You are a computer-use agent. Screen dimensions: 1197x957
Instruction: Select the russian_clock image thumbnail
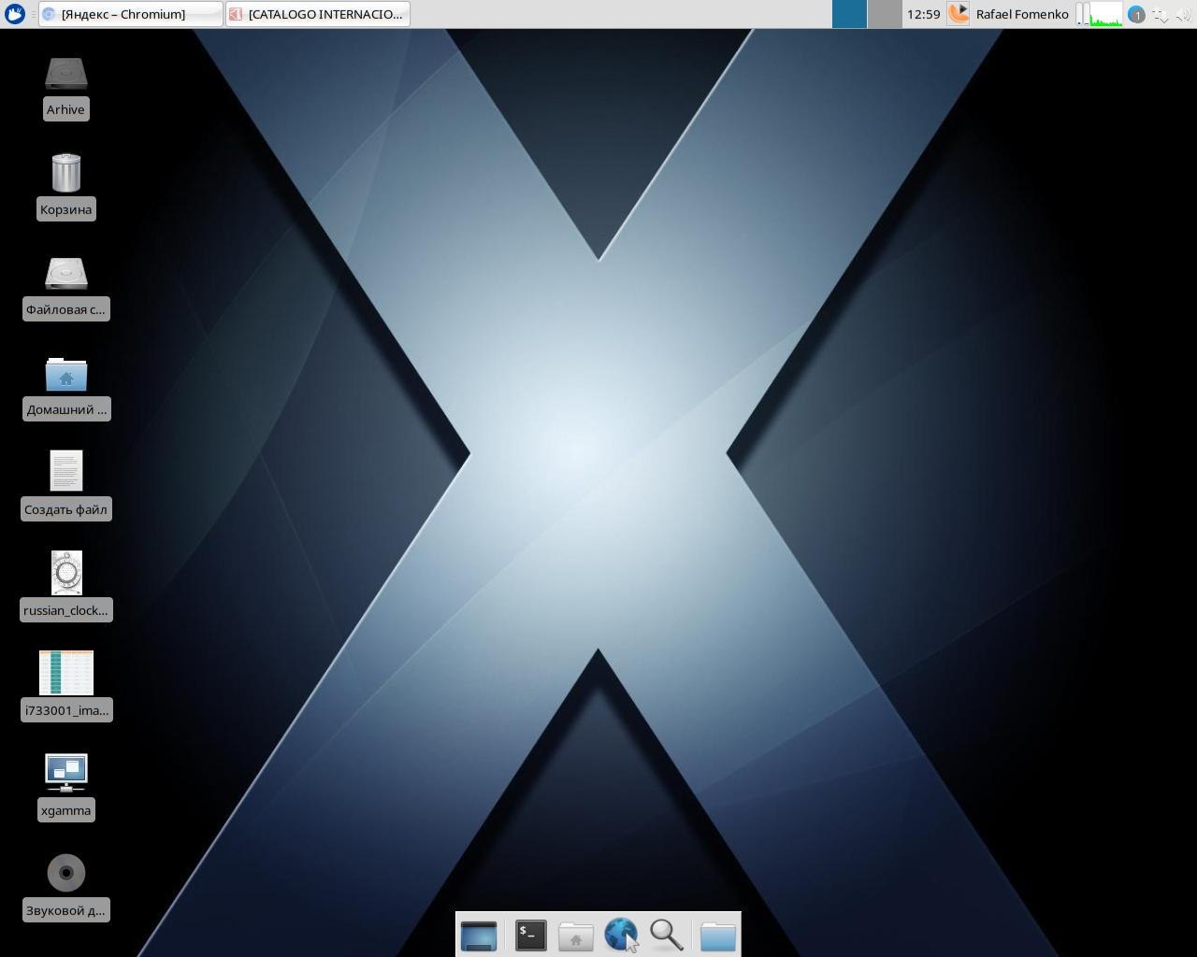pyautogui.click(x=65, y=572)
